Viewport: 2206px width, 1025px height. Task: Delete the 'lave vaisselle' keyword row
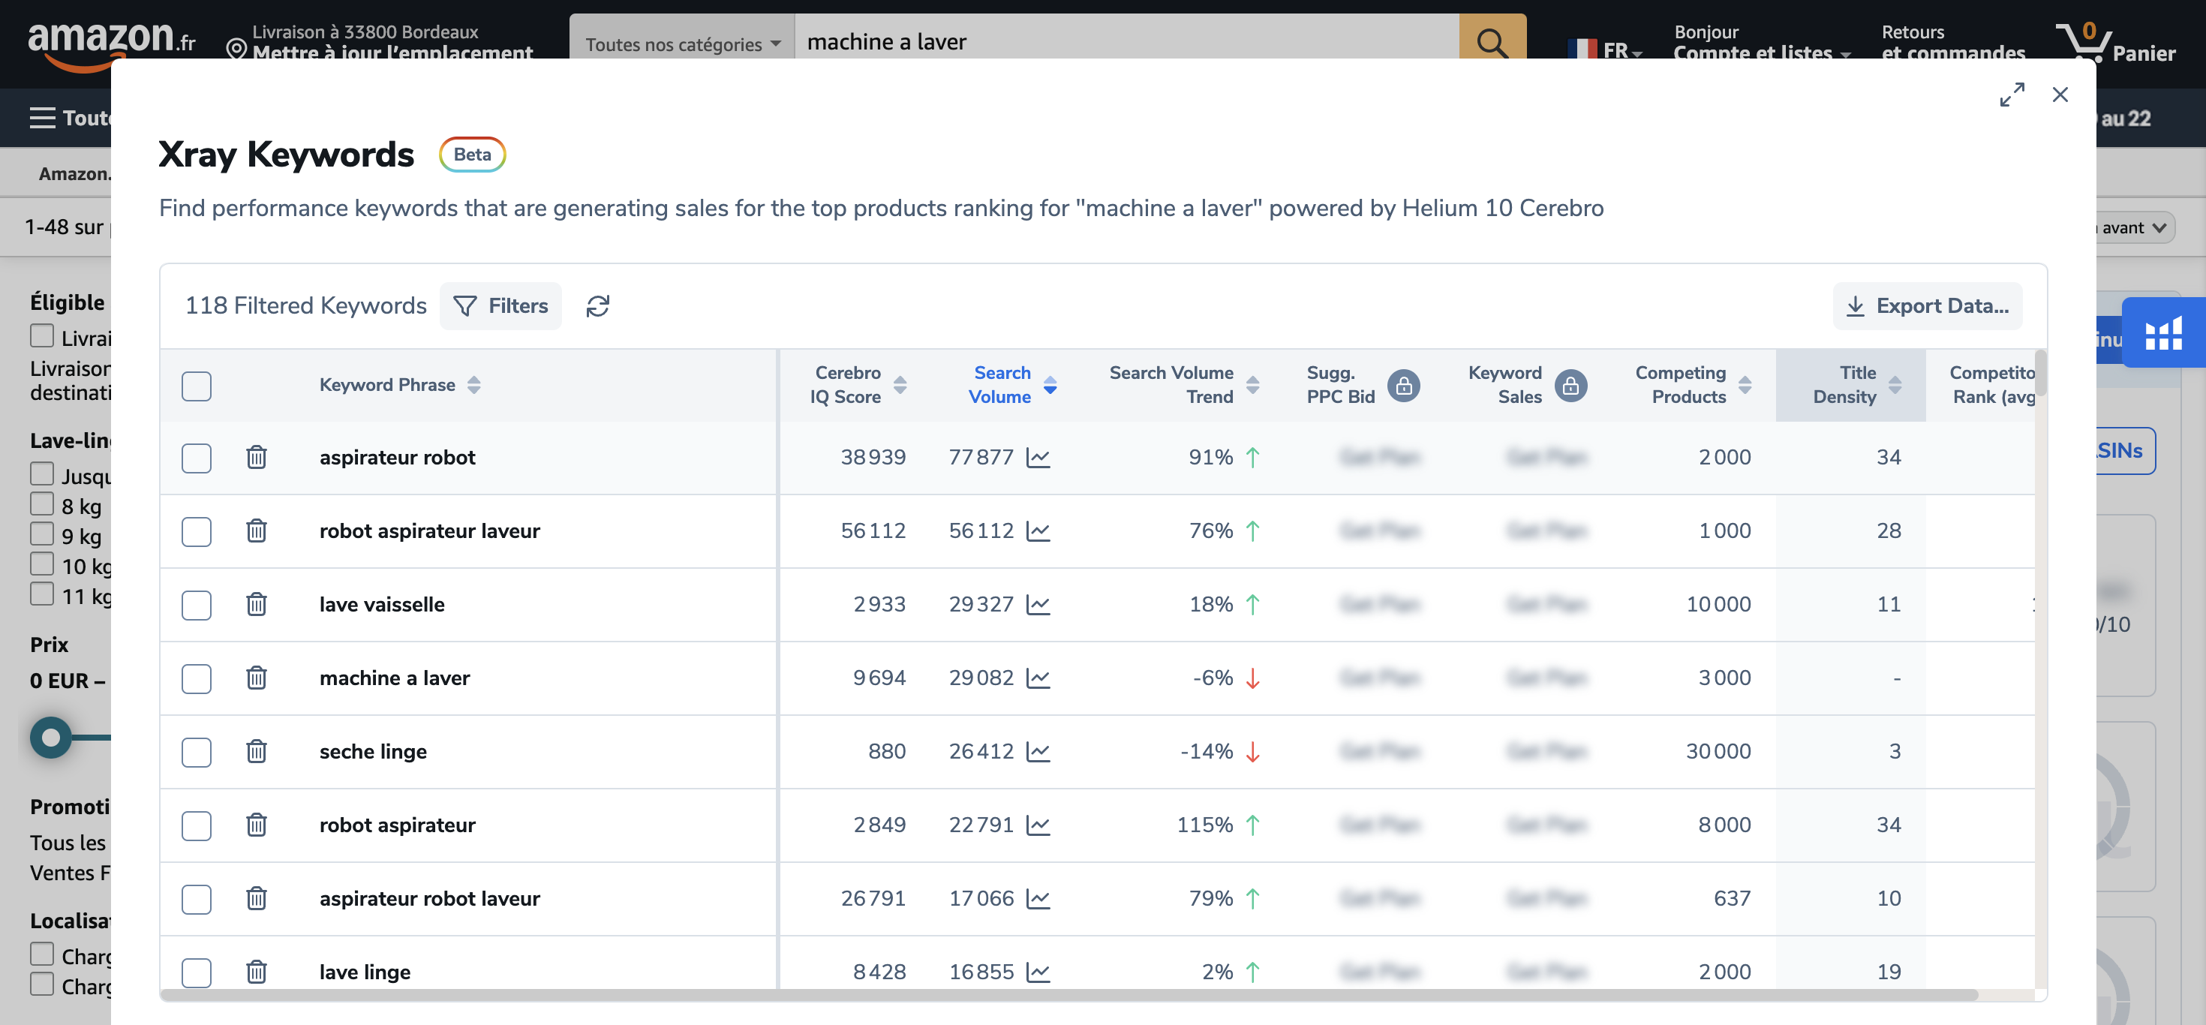click(x=256, y=605)
